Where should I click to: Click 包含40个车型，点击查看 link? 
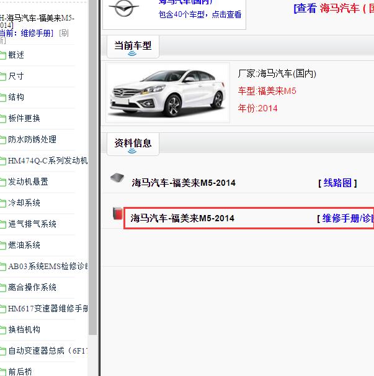tap(200, 15)
